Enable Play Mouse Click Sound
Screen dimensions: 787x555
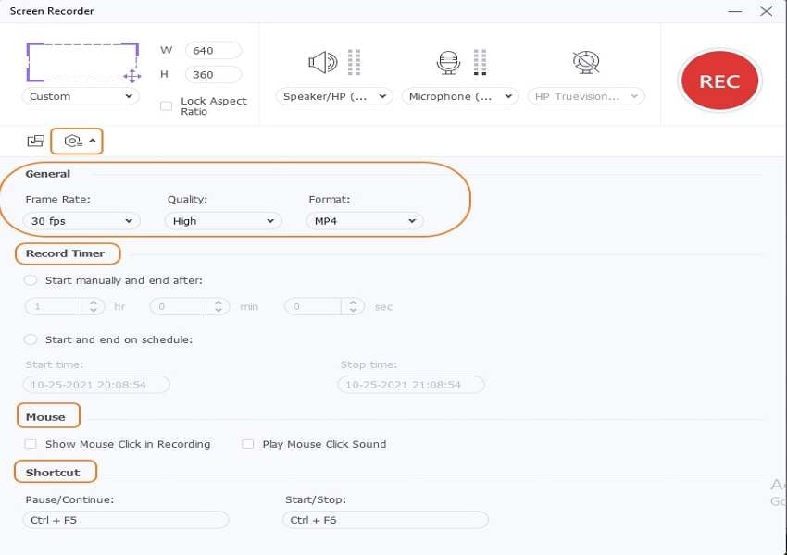point(247,444)
